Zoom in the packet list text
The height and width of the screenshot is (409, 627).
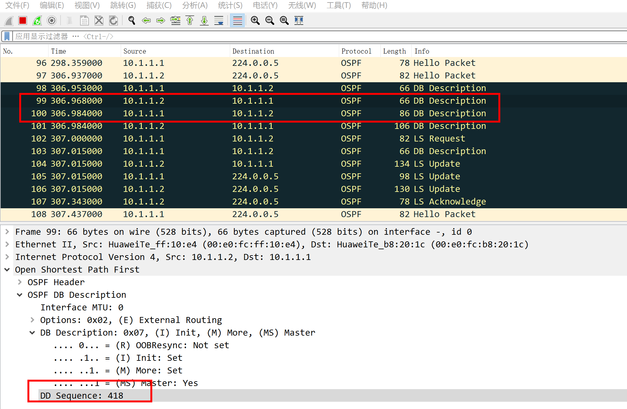tap(255, 21)
